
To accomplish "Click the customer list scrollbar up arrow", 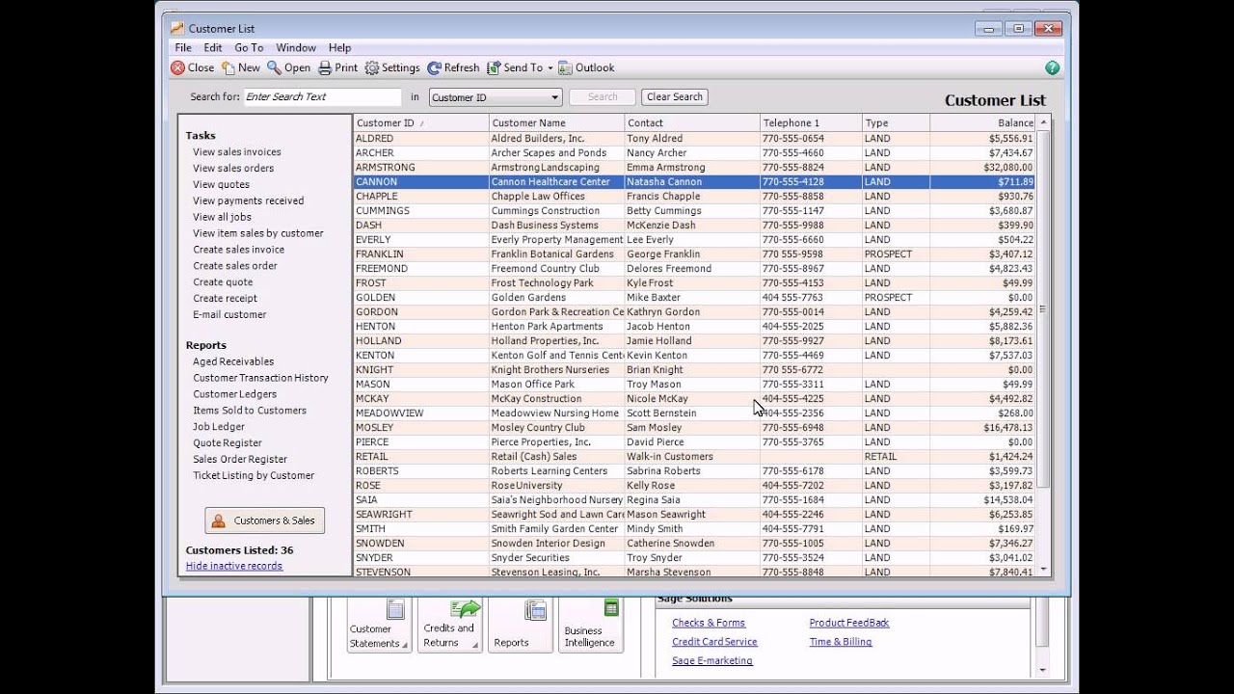I will [1042, 122].
